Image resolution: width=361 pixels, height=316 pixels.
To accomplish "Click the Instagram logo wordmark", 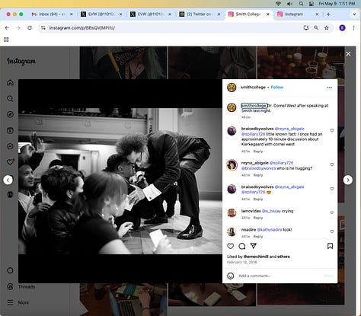I will [x=21, y=61].
